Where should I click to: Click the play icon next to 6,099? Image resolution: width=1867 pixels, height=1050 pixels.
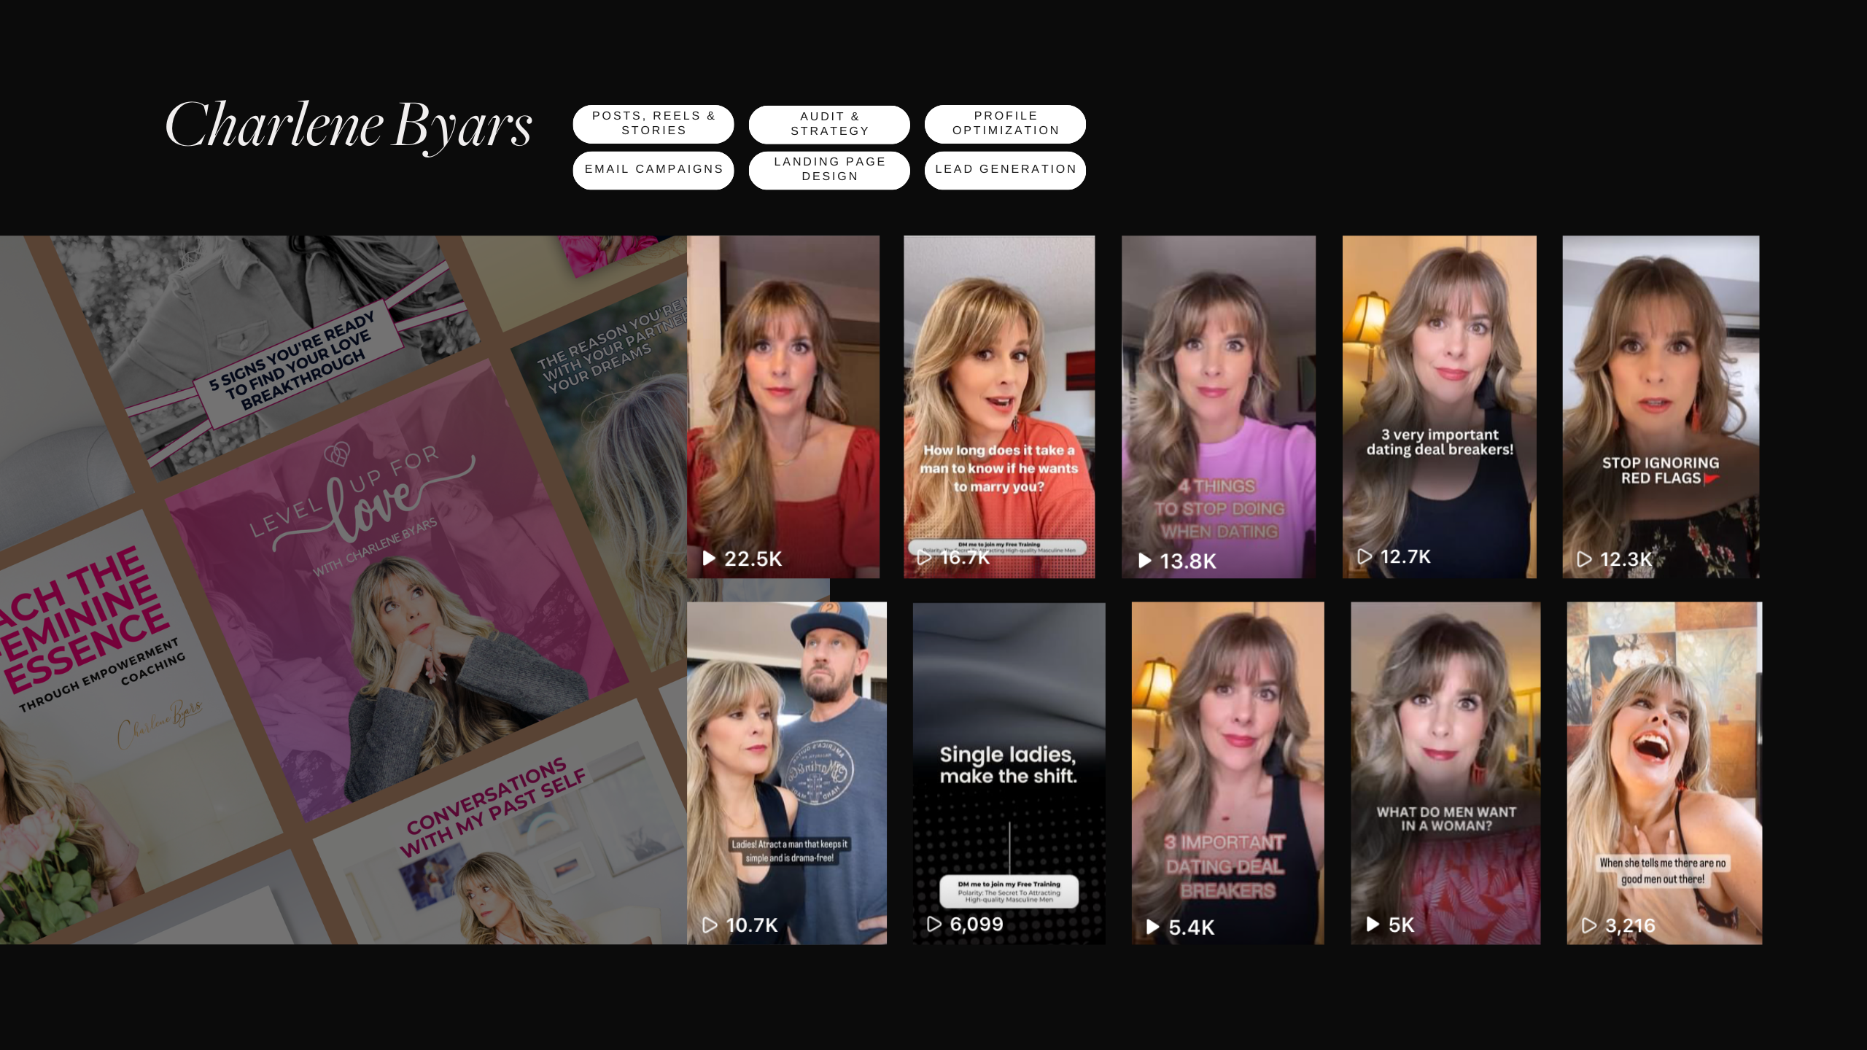pos(933,924)
